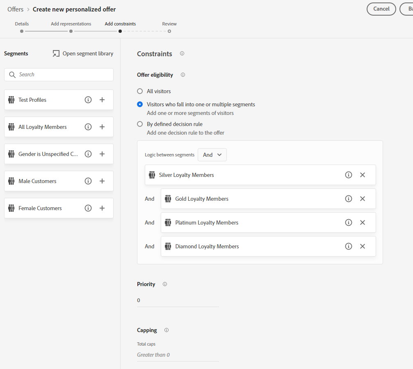Click the Priority value field
413x369 pixels.
click(x=178, y=300)
